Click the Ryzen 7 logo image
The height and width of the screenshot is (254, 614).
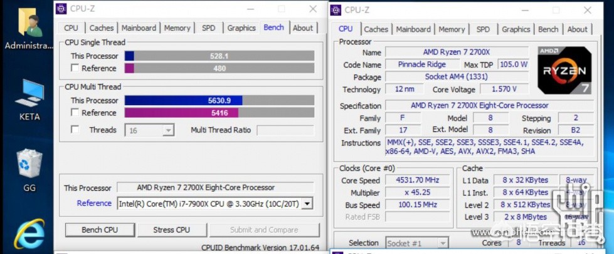point(564,70)
